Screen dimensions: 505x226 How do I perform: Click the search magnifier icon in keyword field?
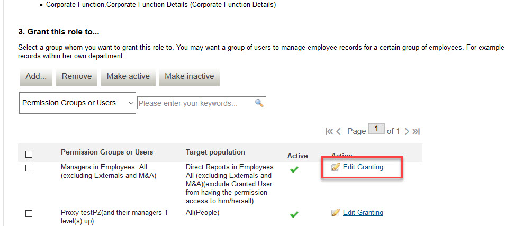coord(259,103)
